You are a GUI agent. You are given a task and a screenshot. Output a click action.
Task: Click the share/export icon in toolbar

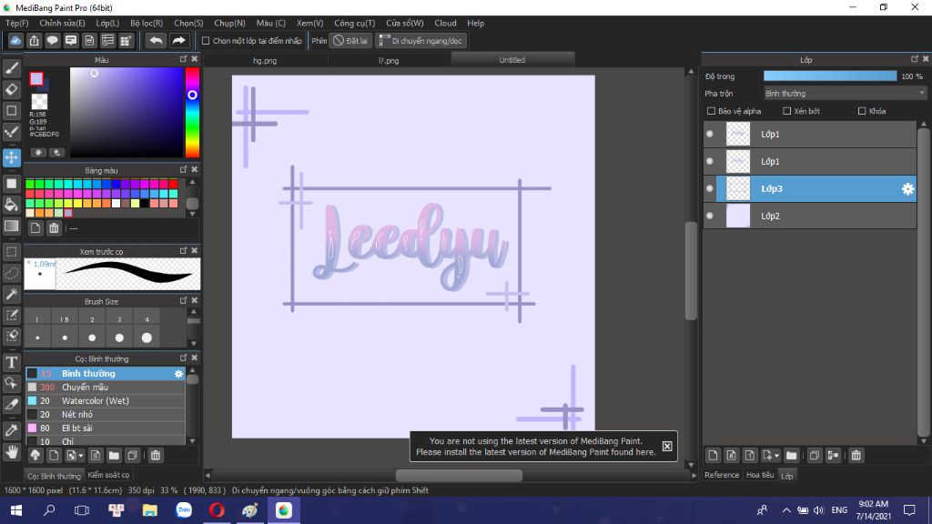click(x=34, y=40)
